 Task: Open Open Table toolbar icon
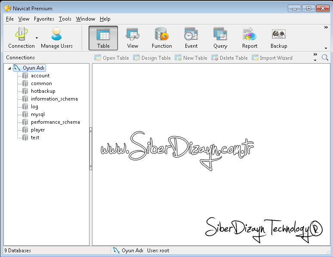point(98,58)
